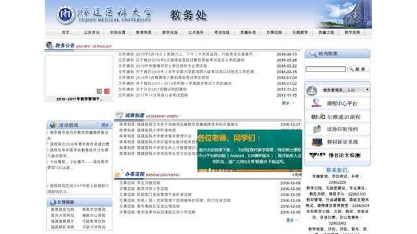Open the 2016-2017年教学管理 slideshow caption
Screen dimensions: 417x234
click(79, 99)
